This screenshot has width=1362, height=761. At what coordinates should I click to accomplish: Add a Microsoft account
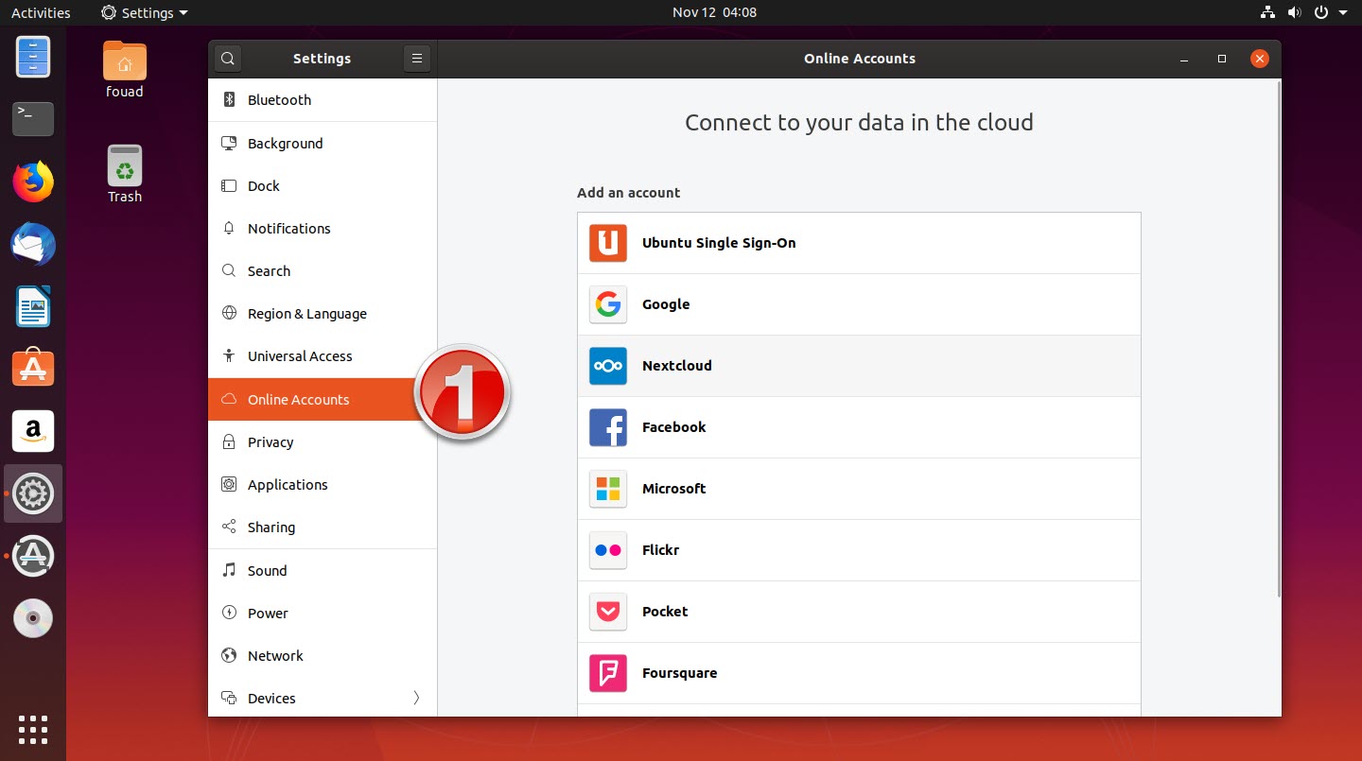pyautogui.click(x=859, y=489)
